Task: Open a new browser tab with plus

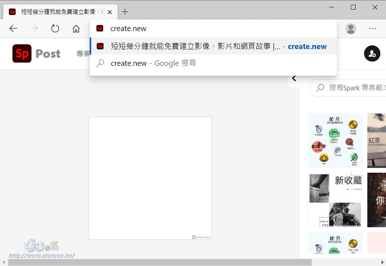Action: (x=125, y=12)
